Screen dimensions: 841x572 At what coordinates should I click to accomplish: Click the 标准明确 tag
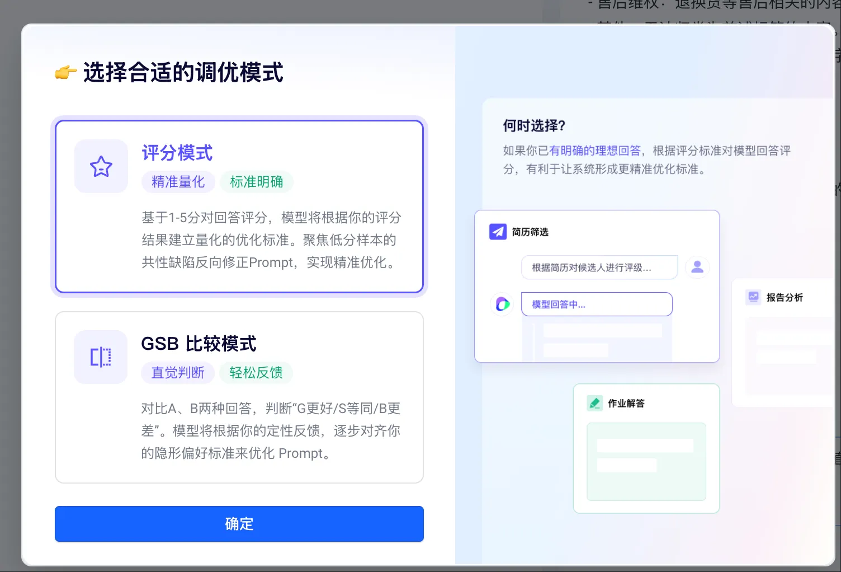point(257,182)
